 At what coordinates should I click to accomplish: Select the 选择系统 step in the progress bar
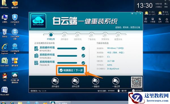click(x=78, y=35)
